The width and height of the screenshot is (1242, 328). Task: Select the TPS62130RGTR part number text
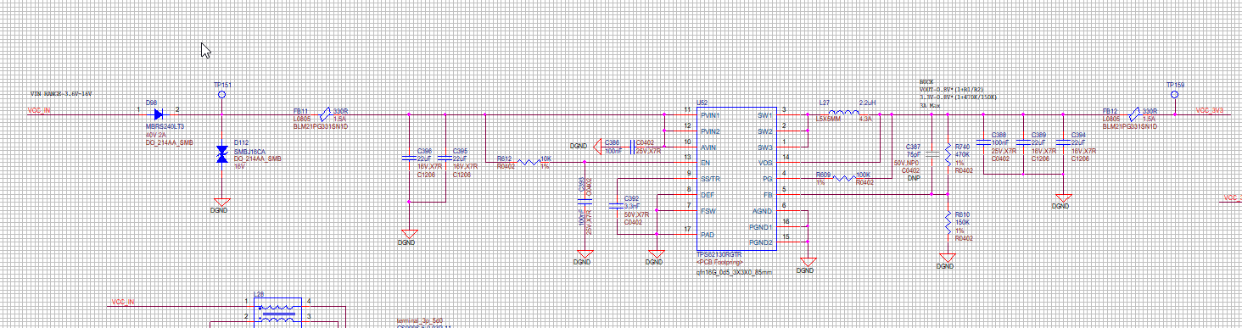point(719,253)
